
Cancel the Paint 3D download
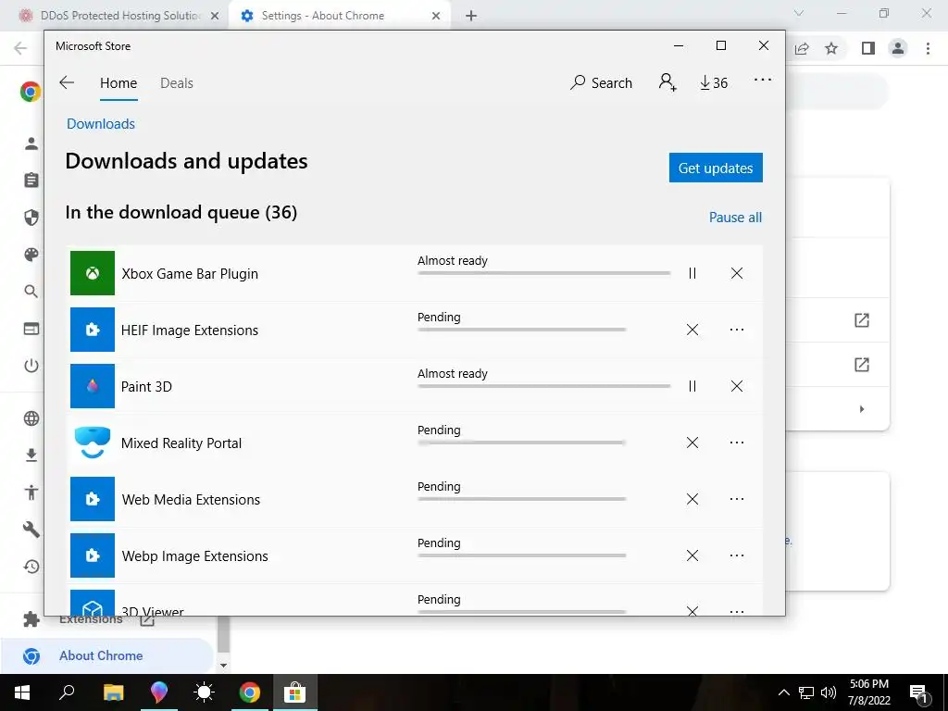click(736, 386)
